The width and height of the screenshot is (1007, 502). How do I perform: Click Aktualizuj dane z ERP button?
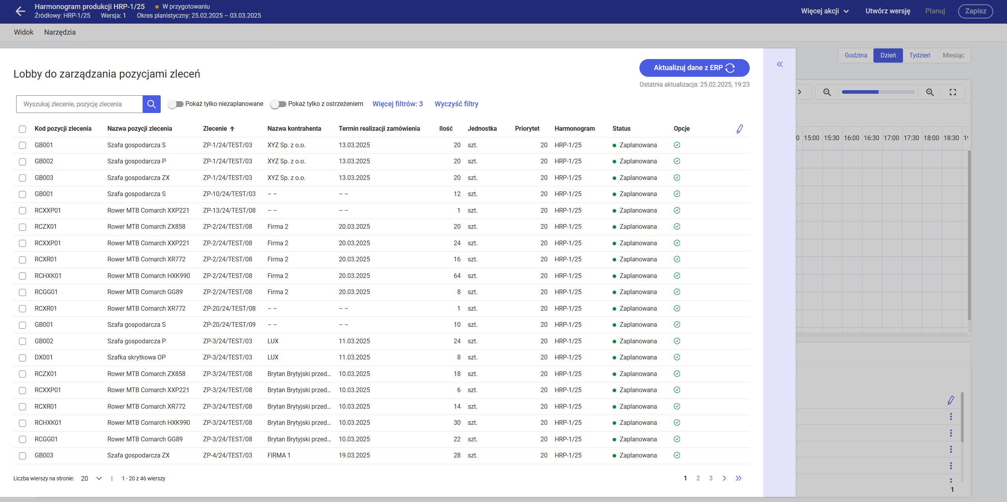pos(694,68)
